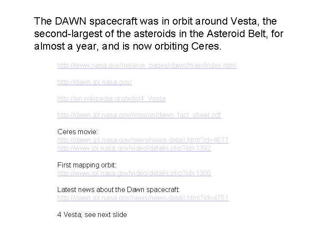Open the NASA mission pages Dawn index link
Image resolution: width=311 pixels, height=233 pixels.
pos(147,66)
